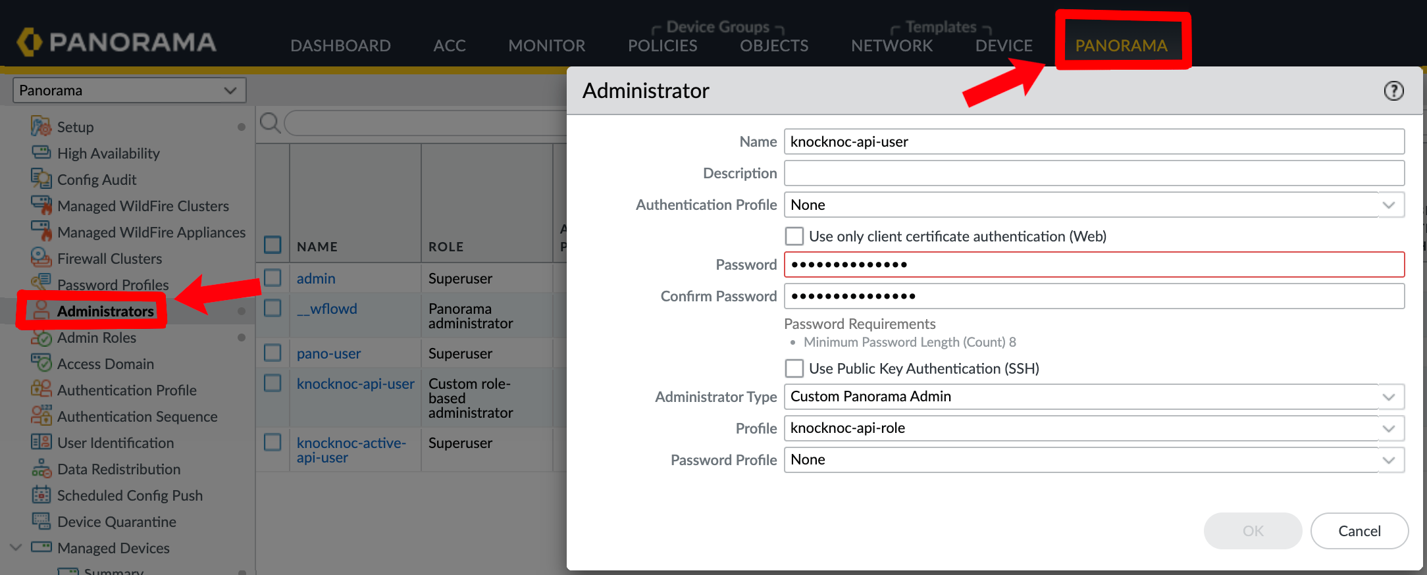Click into the Description text field

point(1093,173)
